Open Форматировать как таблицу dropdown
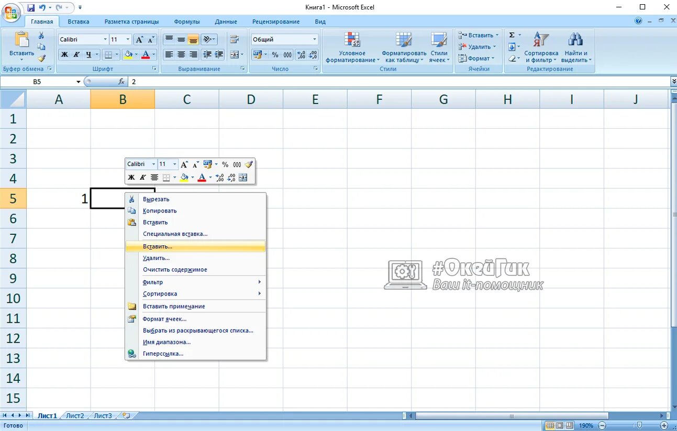 tap(404, 47)
